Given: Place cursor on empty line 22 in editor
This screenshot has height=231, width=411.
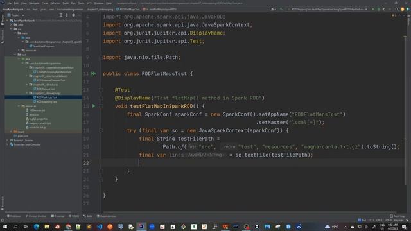Looking at the screenshot, I should 252,163.
